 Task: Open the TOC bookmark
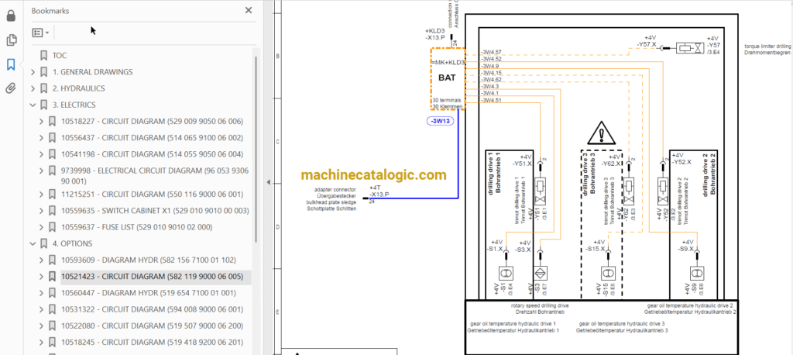pyautogui.click(x=60, y=56)
